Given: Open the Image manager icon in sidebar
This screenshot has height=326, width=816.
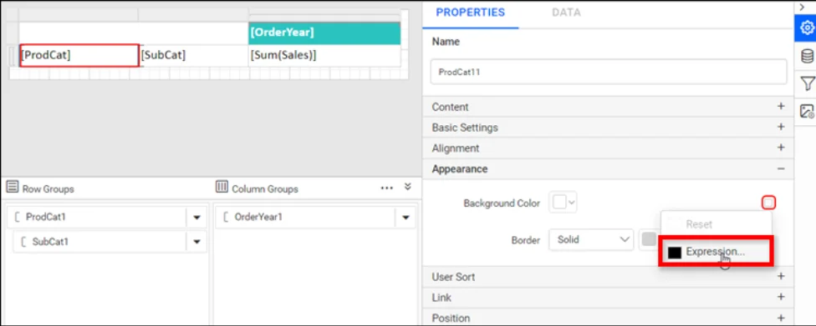Looking at the screenshot, I should tap(807, 111).
